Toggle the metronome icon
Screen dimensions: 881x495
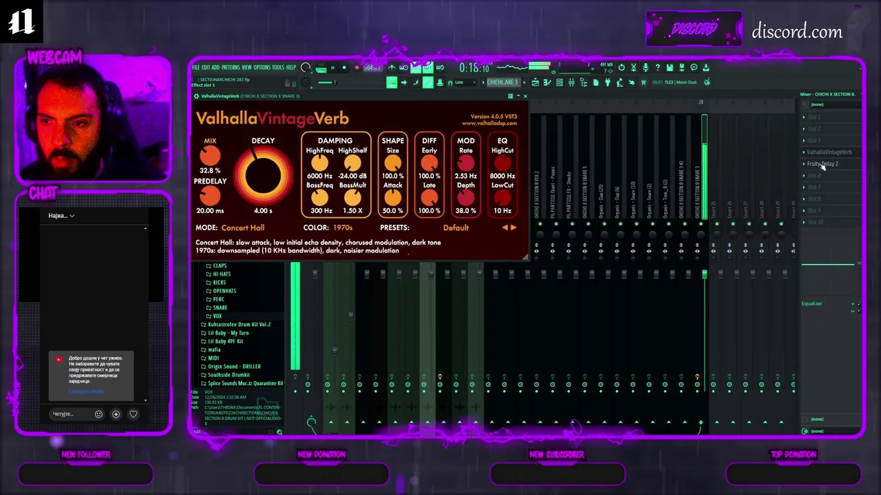(x=392, y=67)
